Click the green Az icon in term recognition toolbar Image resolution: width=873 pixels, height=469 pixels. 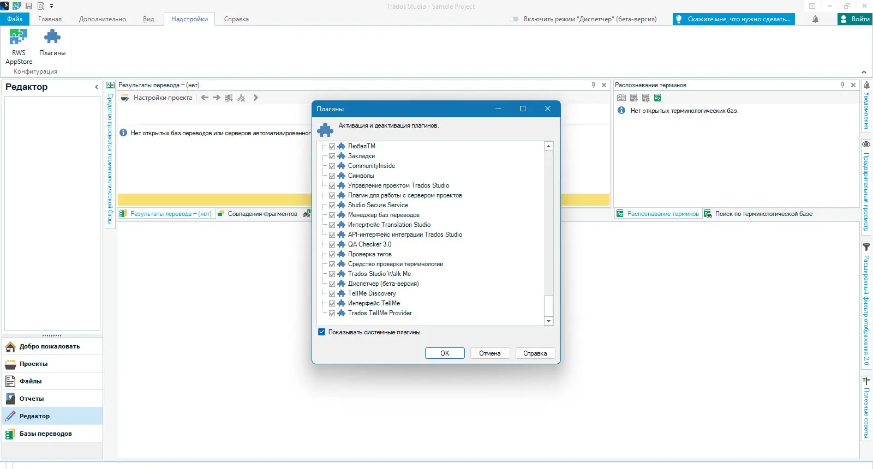pos(657,98)
